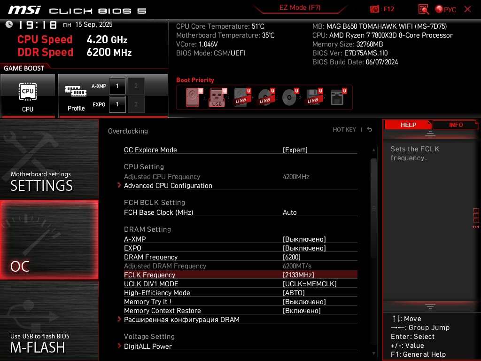Click the scrollbar up arrow in settings list
Image resolution: width=481 pixels, height=361 pixels.
tap(373, 150)
